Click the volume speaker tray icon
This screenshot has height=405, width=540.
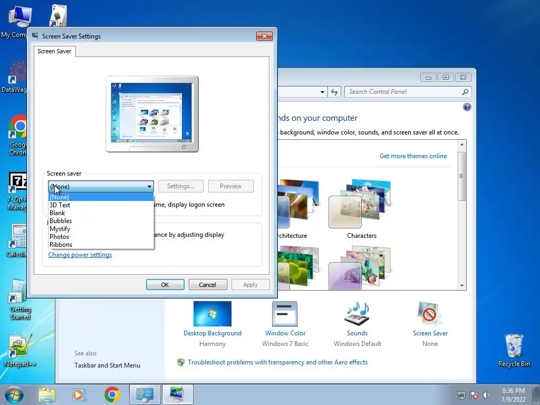coord(486,395)
